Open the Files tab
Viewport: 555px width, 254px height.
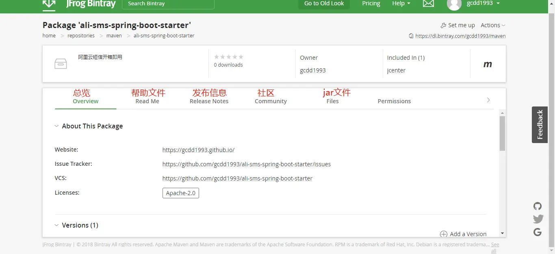(333, 101)
